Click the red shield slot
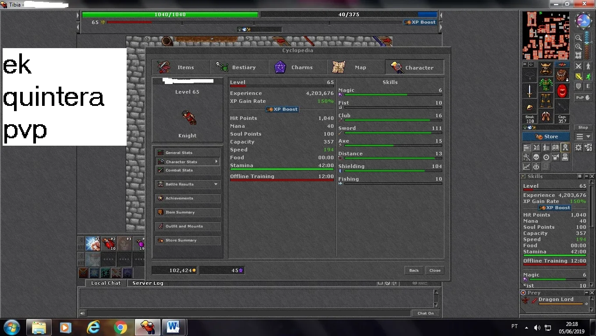The height and width of the screenshot is (336, 596). [x=562, y=91]
